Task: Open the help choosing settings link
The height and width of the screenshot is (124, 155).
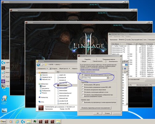Action: pos(90,70)
